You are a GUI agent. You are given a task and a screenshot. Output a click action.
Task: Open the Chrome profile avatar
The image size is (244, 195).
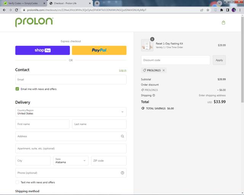click(x=234, y=10)
